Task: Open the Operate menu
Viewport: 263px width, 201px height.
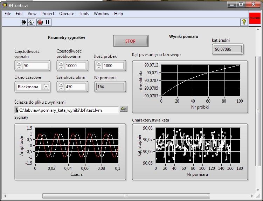Action: click(x=67, y=14)
